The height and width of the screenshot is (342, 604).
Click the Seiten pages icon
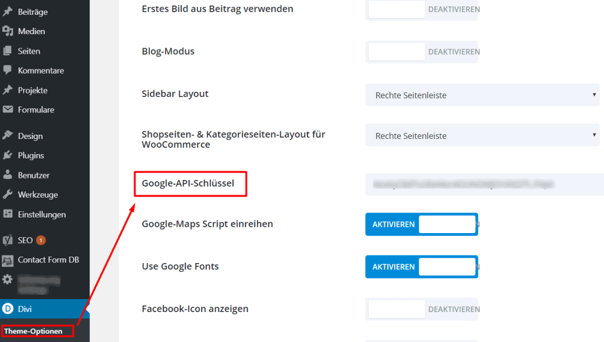(7, 51)
